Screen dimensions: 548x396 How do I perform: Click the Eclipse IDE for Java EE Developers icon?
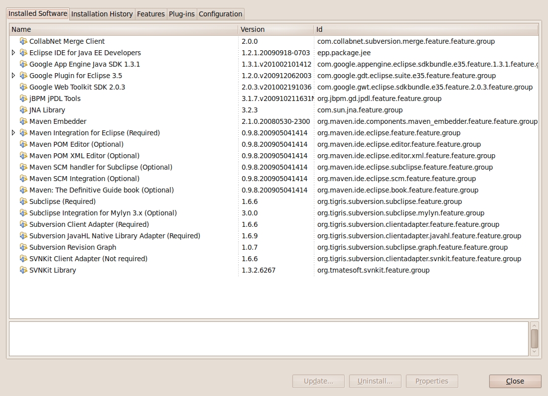coord(23,53)
